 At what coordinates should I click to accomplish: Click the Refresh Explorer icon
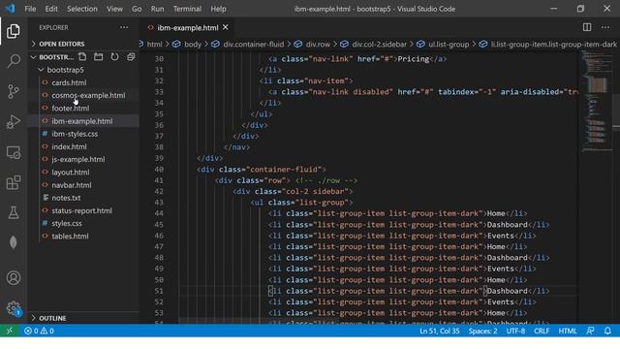tap(114, 57)
